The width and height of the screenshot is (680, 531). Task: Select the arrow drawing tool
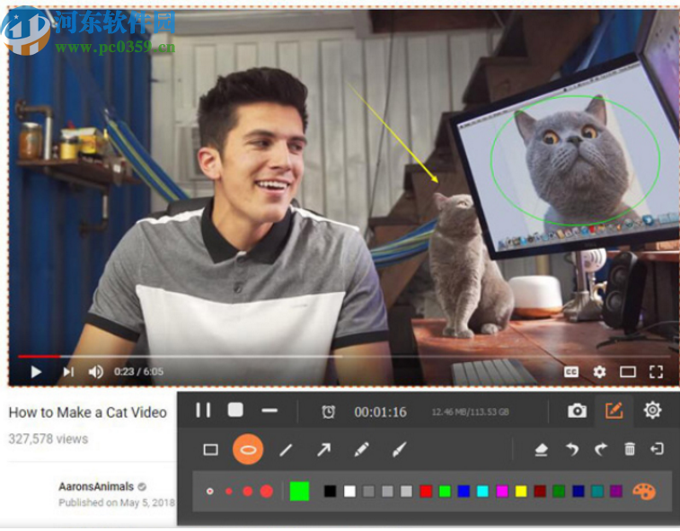click(x=323, y=450)
